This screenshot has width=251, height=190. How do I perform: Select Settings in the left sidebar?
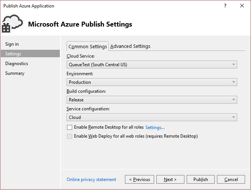point(13,54)
